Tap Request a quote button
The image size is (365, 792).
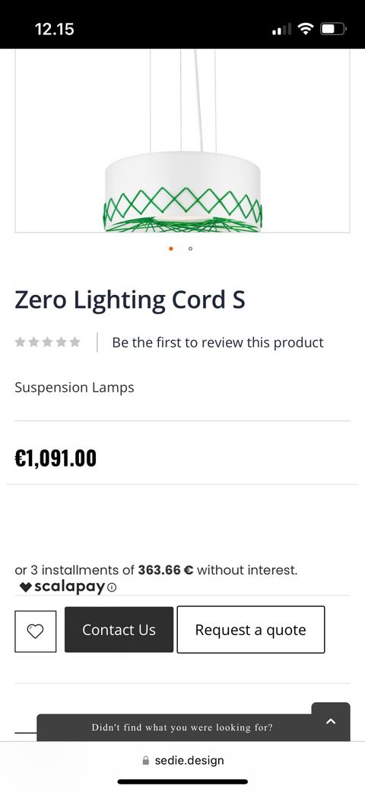pos(251,630)
